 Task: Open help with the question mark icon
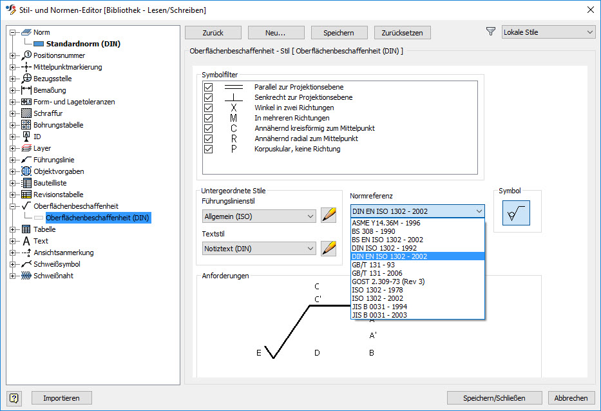14,397
